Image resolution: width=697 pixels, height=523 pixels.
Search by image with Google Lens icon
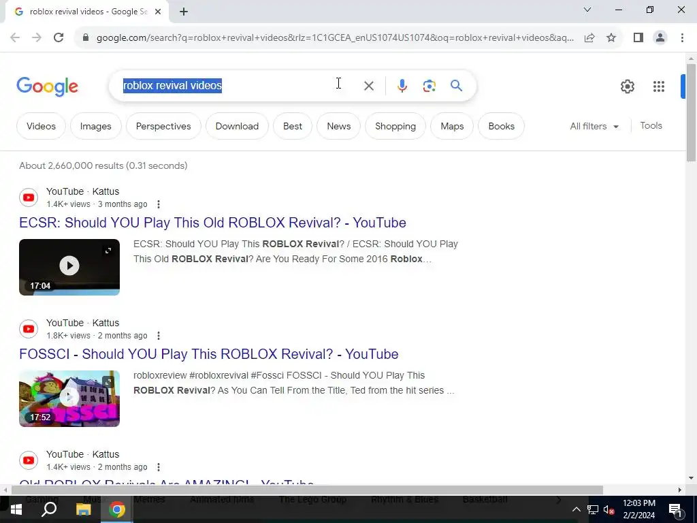point(429,86)
